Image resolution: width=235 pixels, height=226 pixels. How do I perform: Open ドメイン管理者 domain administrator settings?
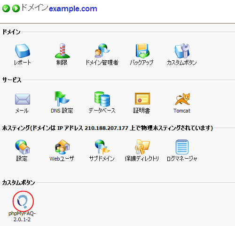coord(102,51)
